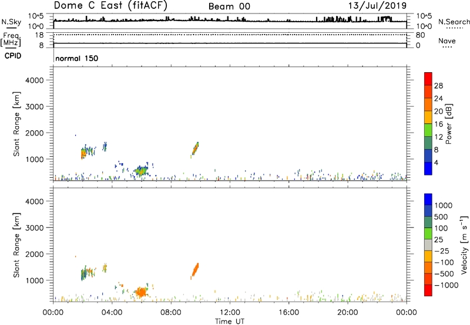Click the "20:00" time tick label

pos(348,313)
